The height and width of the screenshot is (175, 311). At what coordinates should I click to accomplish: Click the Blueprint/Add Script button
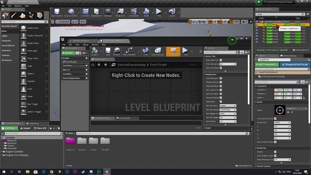click(x=294, y=65)
